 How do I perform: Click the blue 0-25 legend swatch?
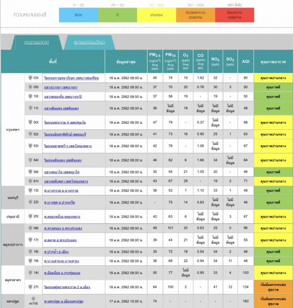[79, 15]
